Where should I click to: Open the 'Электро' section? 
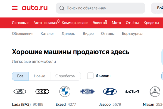100,23
